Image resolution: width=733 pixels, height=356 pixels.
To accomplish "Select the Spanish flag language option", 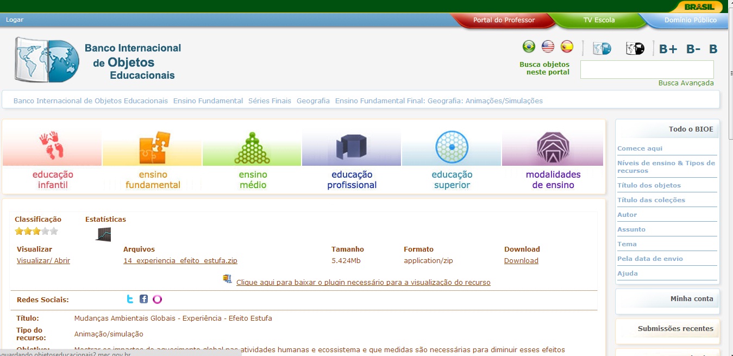I will [567, 46].
